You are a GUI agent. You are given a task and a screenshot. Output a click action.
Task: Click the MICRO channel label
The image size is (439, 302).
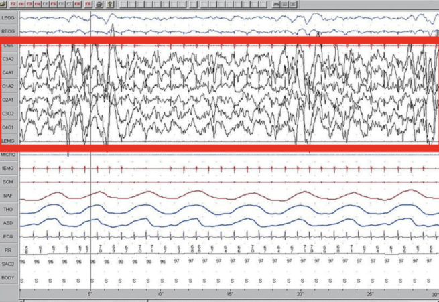pyautogui.click(x=9, y=155)
